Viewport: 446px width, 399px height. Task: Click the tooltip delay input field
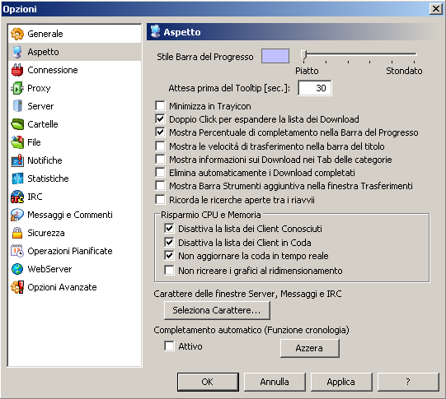click(x=315, y=88)
